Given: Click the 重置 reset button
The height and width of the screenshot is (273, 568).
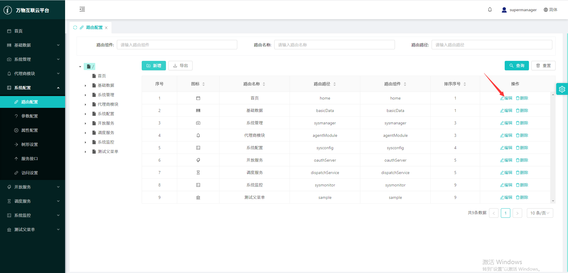Looking at the screenshot, I should click(x=543, y=66).
